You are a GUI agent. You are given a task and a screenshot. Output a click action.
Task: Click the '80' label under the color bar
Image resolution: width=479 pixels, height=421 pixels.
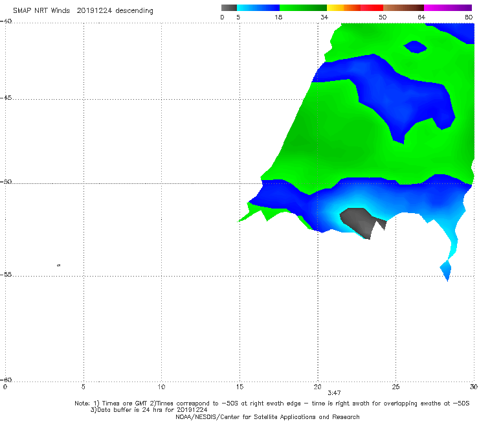click(469, 17)
